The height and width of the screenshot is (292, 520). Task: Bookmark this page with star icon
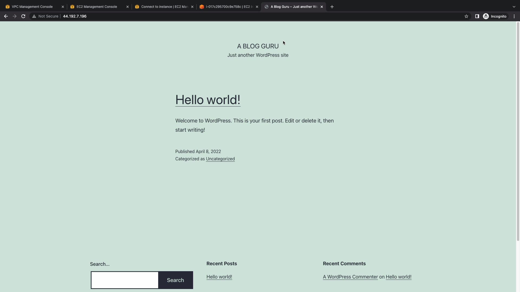[x=466, y=16]
